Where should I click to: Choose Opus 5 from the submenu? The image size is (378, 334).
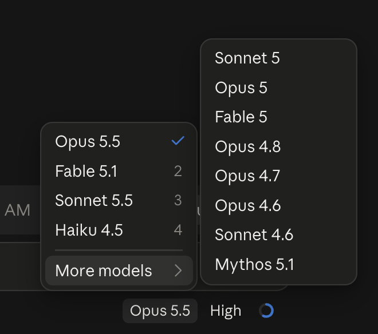[x=278, y=88]
